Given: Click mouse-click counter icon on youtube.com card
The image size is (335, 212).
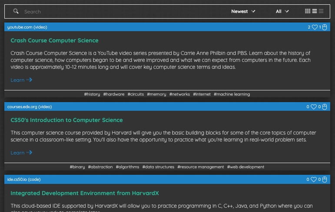Looking at the screenshot, I should pos(325,27).
